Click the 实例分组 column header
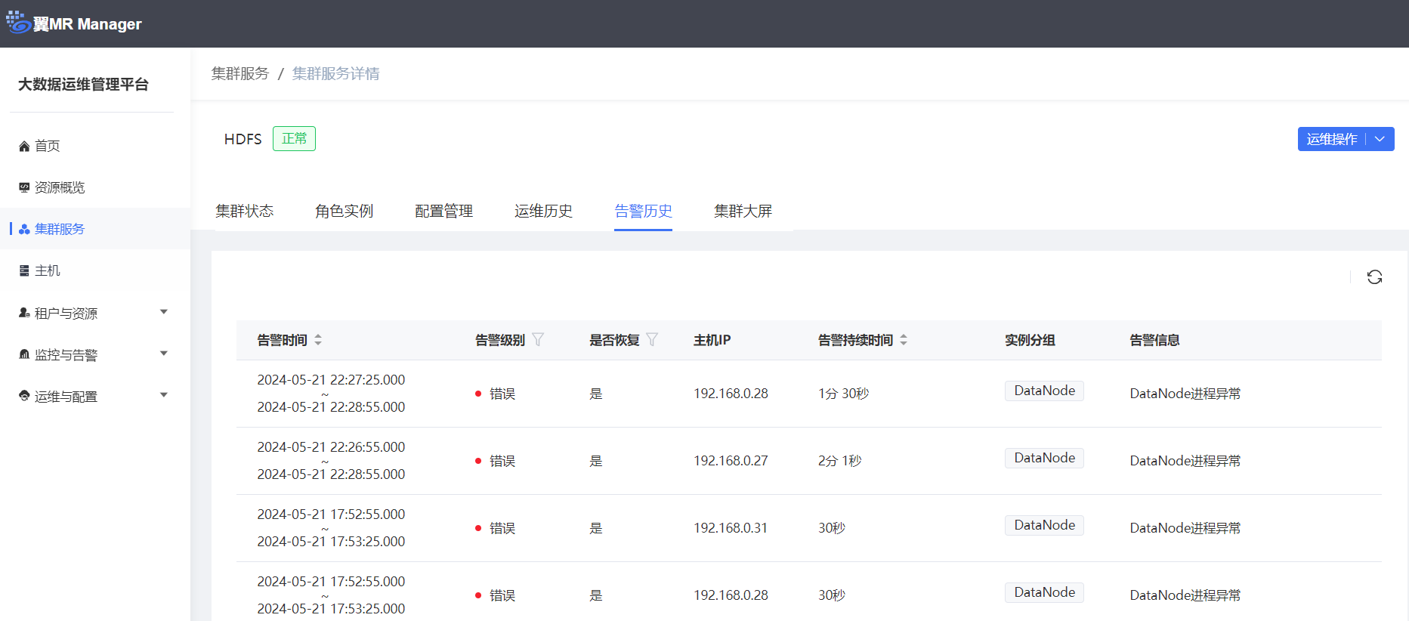Screen dimensions: 1409x621 click(x=1030, y=340)
